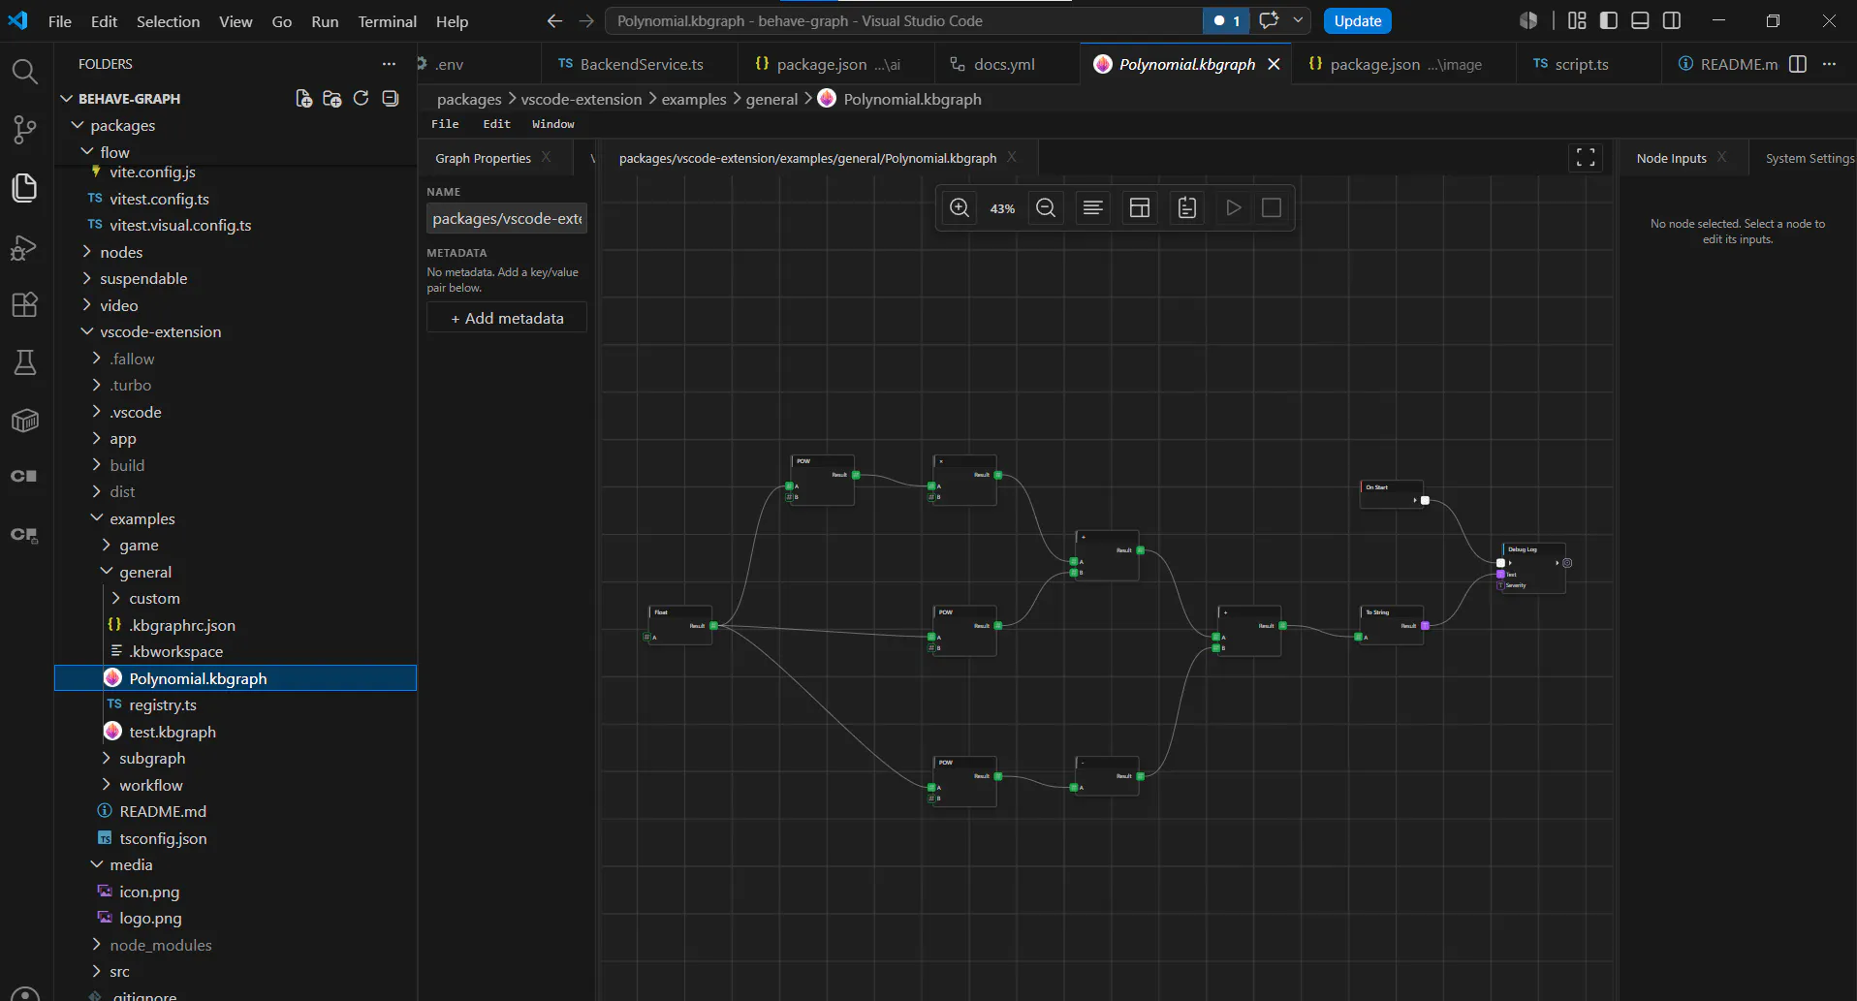Open the Search view in activity bar

(24, 72)
